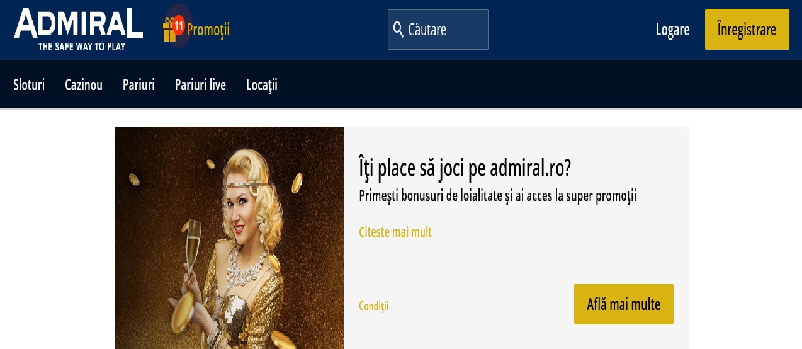
Task: Click the loyalty bonus subtitle text
Action: coord(498,196)
